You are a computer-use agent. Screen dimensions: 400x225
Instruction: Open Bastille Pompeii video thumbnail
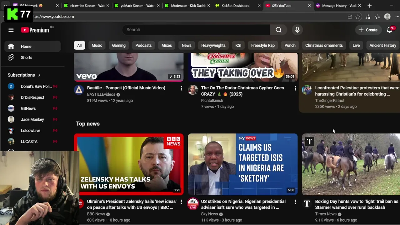tap(129, 67)
